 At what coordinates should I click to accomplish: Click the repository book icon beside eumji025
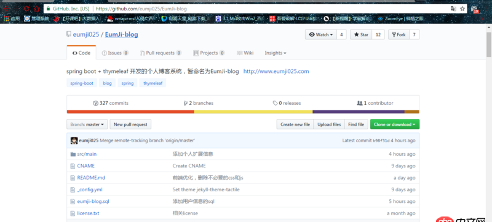click(69, 34)
